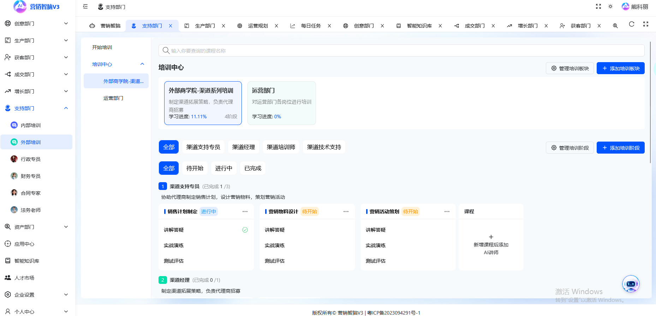Maximize content area icon in tab bar

click(646, 24)
